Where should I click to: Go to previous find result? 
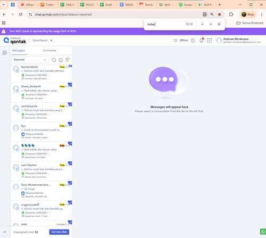tap(203, 24)
